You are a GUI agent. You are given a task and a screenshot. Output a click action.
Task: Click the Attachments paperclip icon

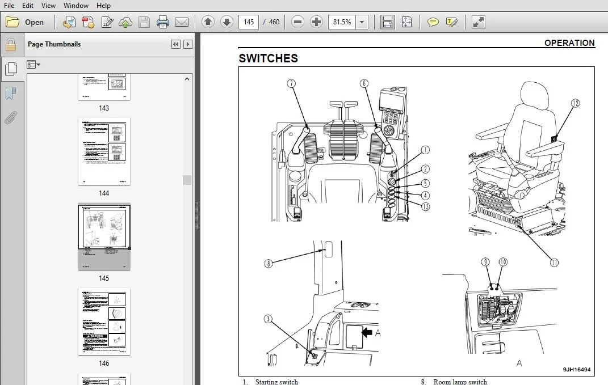pyautogui.click(x=11, y=117)
